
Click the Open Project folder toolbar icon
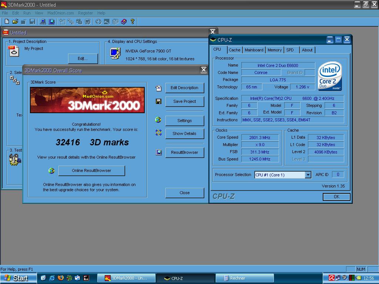pos(15,21)
